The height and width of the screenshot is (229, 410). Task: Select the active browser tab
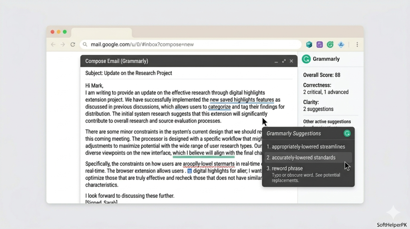pyautogui.click(x=101, y=33)
